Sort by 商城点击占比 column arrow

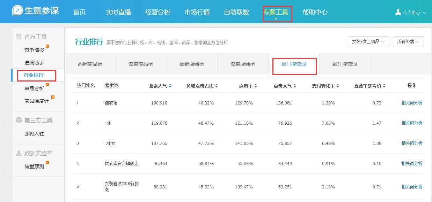(x=217, y=86)
